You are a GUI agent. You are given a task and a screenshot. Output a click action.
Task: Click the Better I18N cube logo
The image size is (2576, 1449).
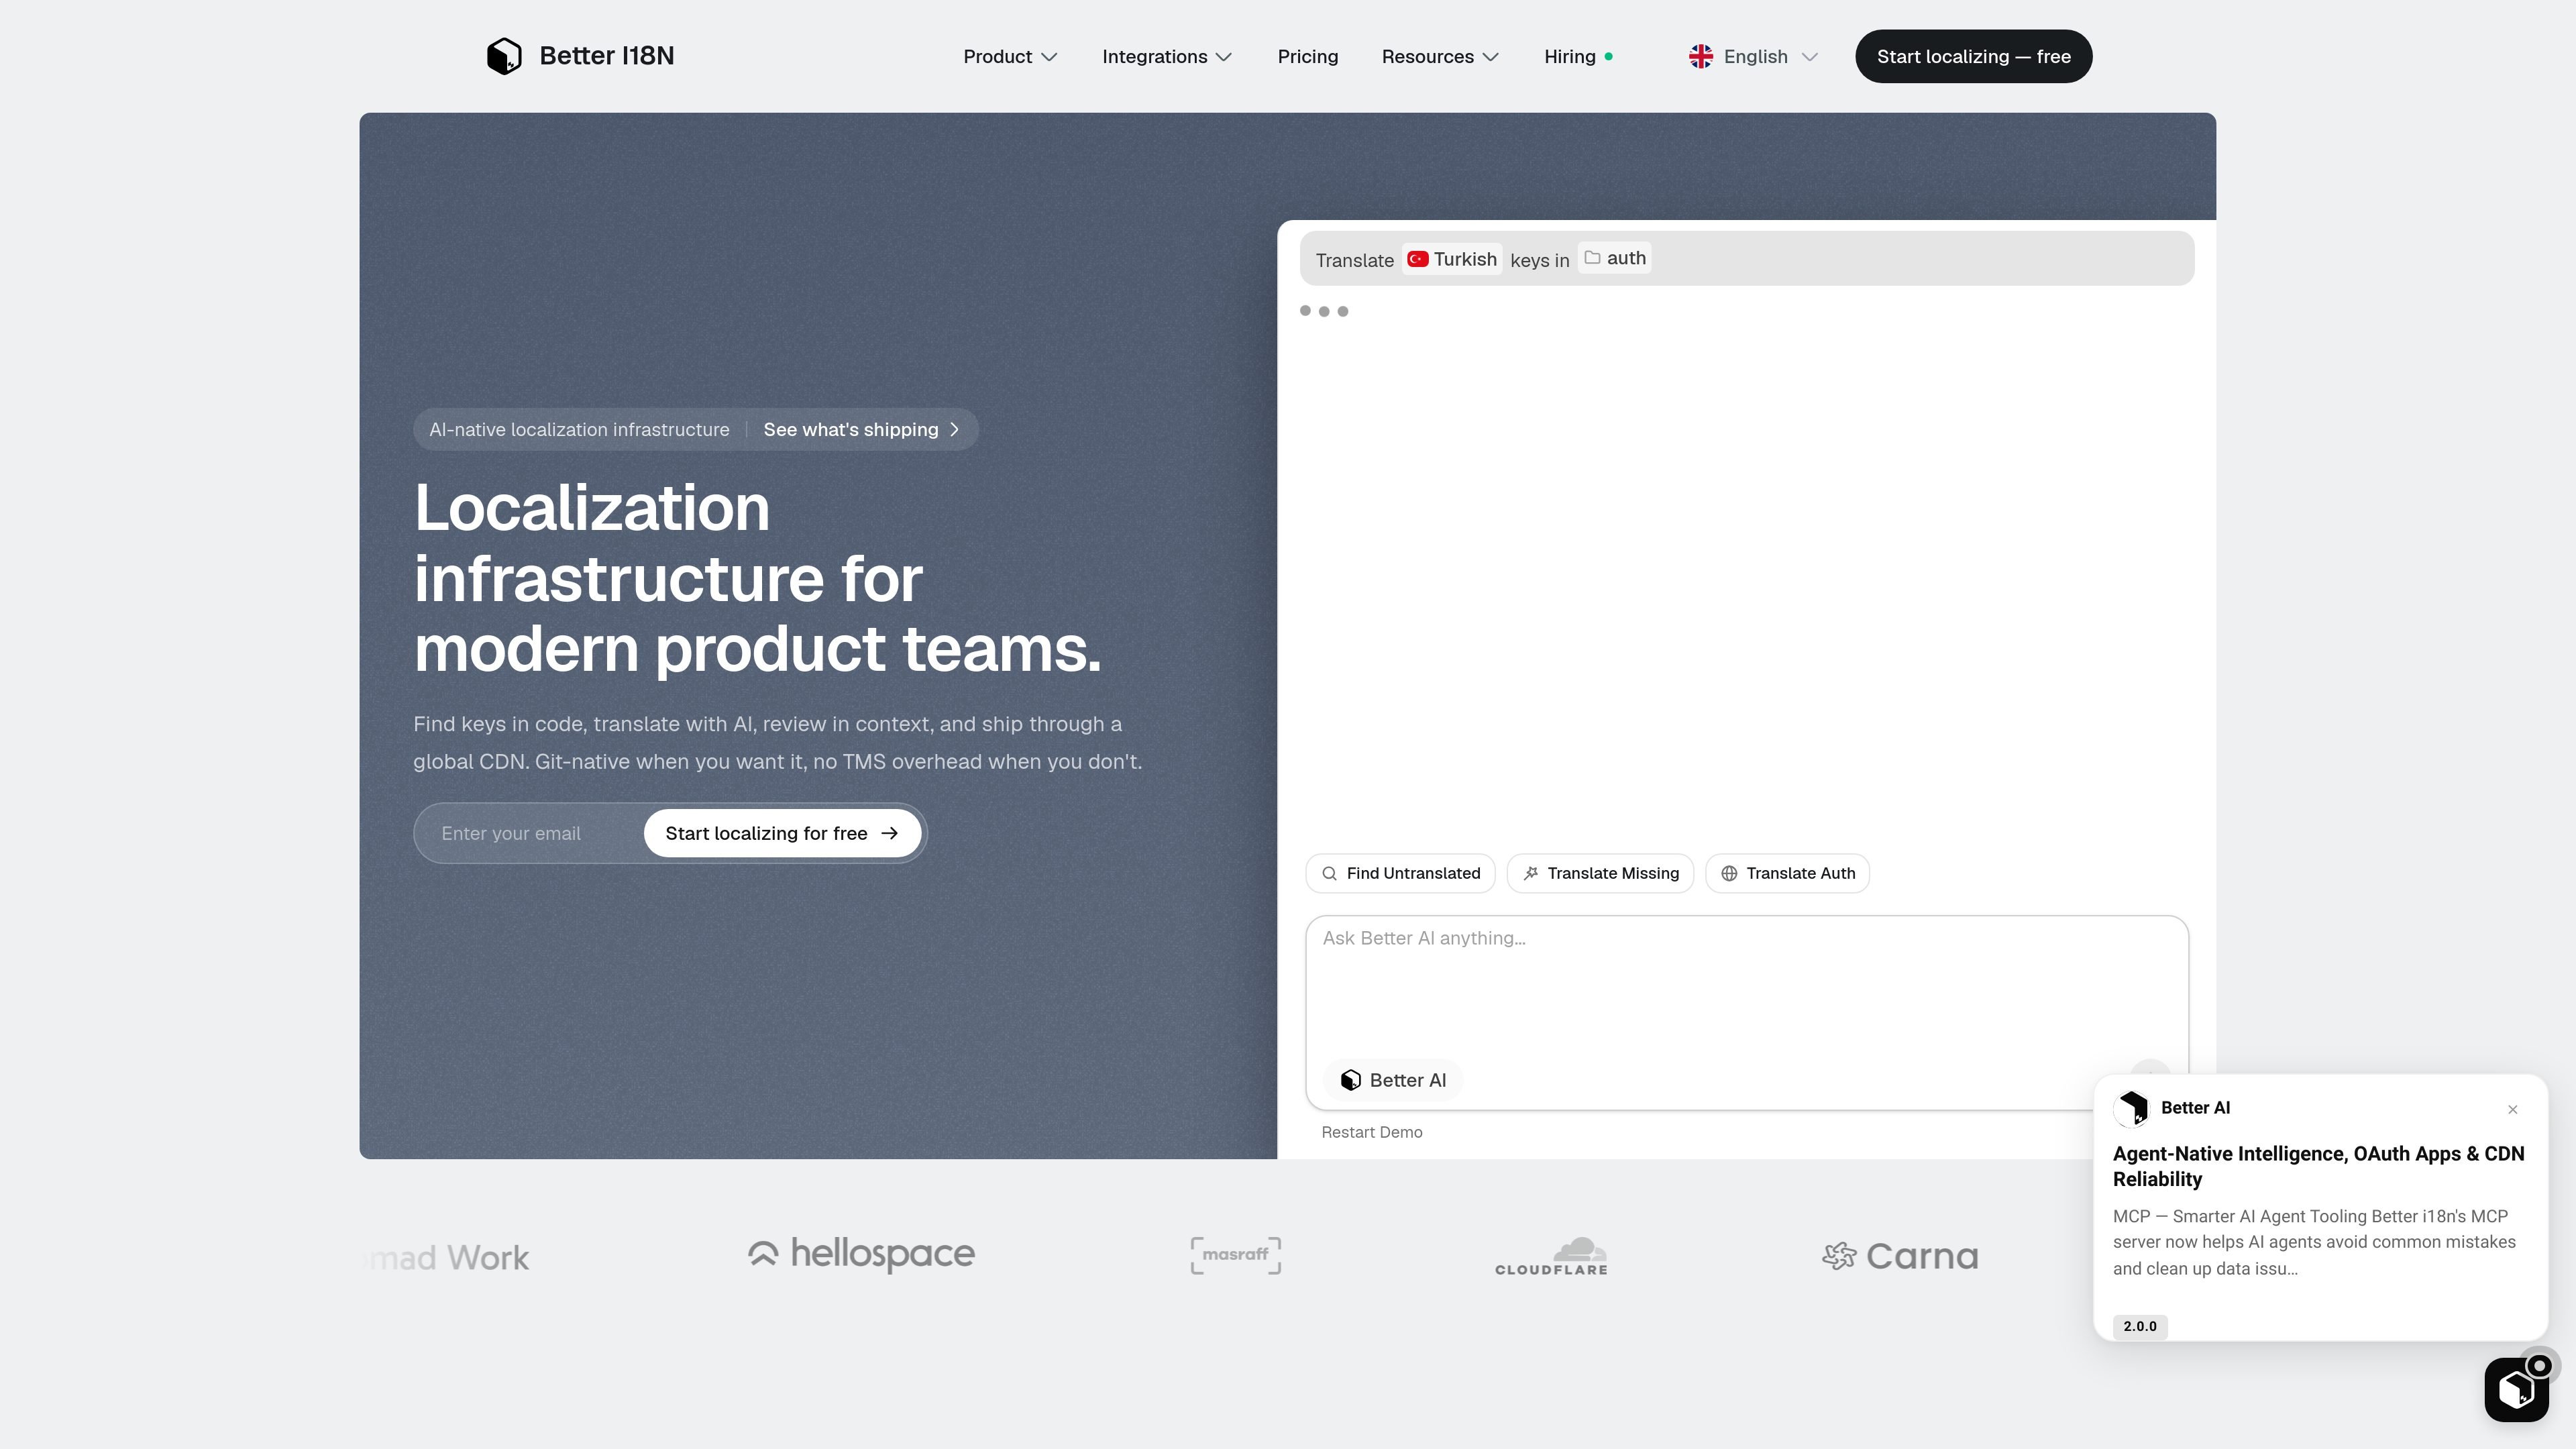coord(504,56)
